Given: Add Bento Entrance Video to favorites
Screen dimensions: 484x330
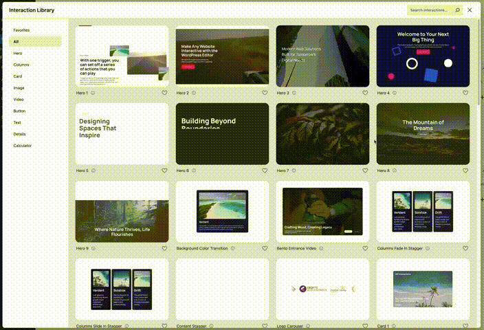Looking at the screenshot, I should click(x=365, y=248).
